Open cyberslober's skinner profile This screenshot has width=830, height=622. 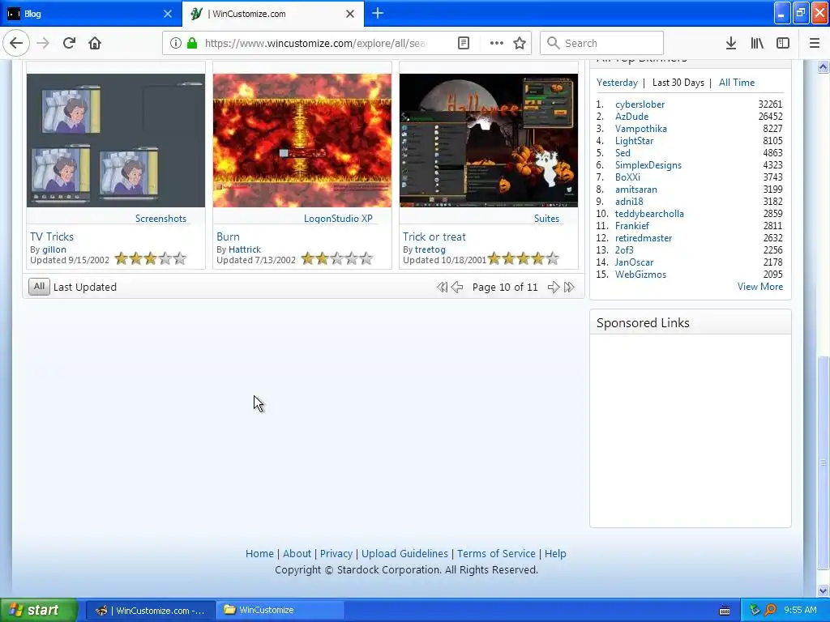point(640,104)
